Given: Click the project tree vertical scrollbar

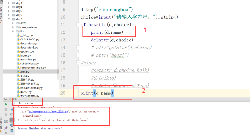Looking at the screenshot, I should pos(58,40).
